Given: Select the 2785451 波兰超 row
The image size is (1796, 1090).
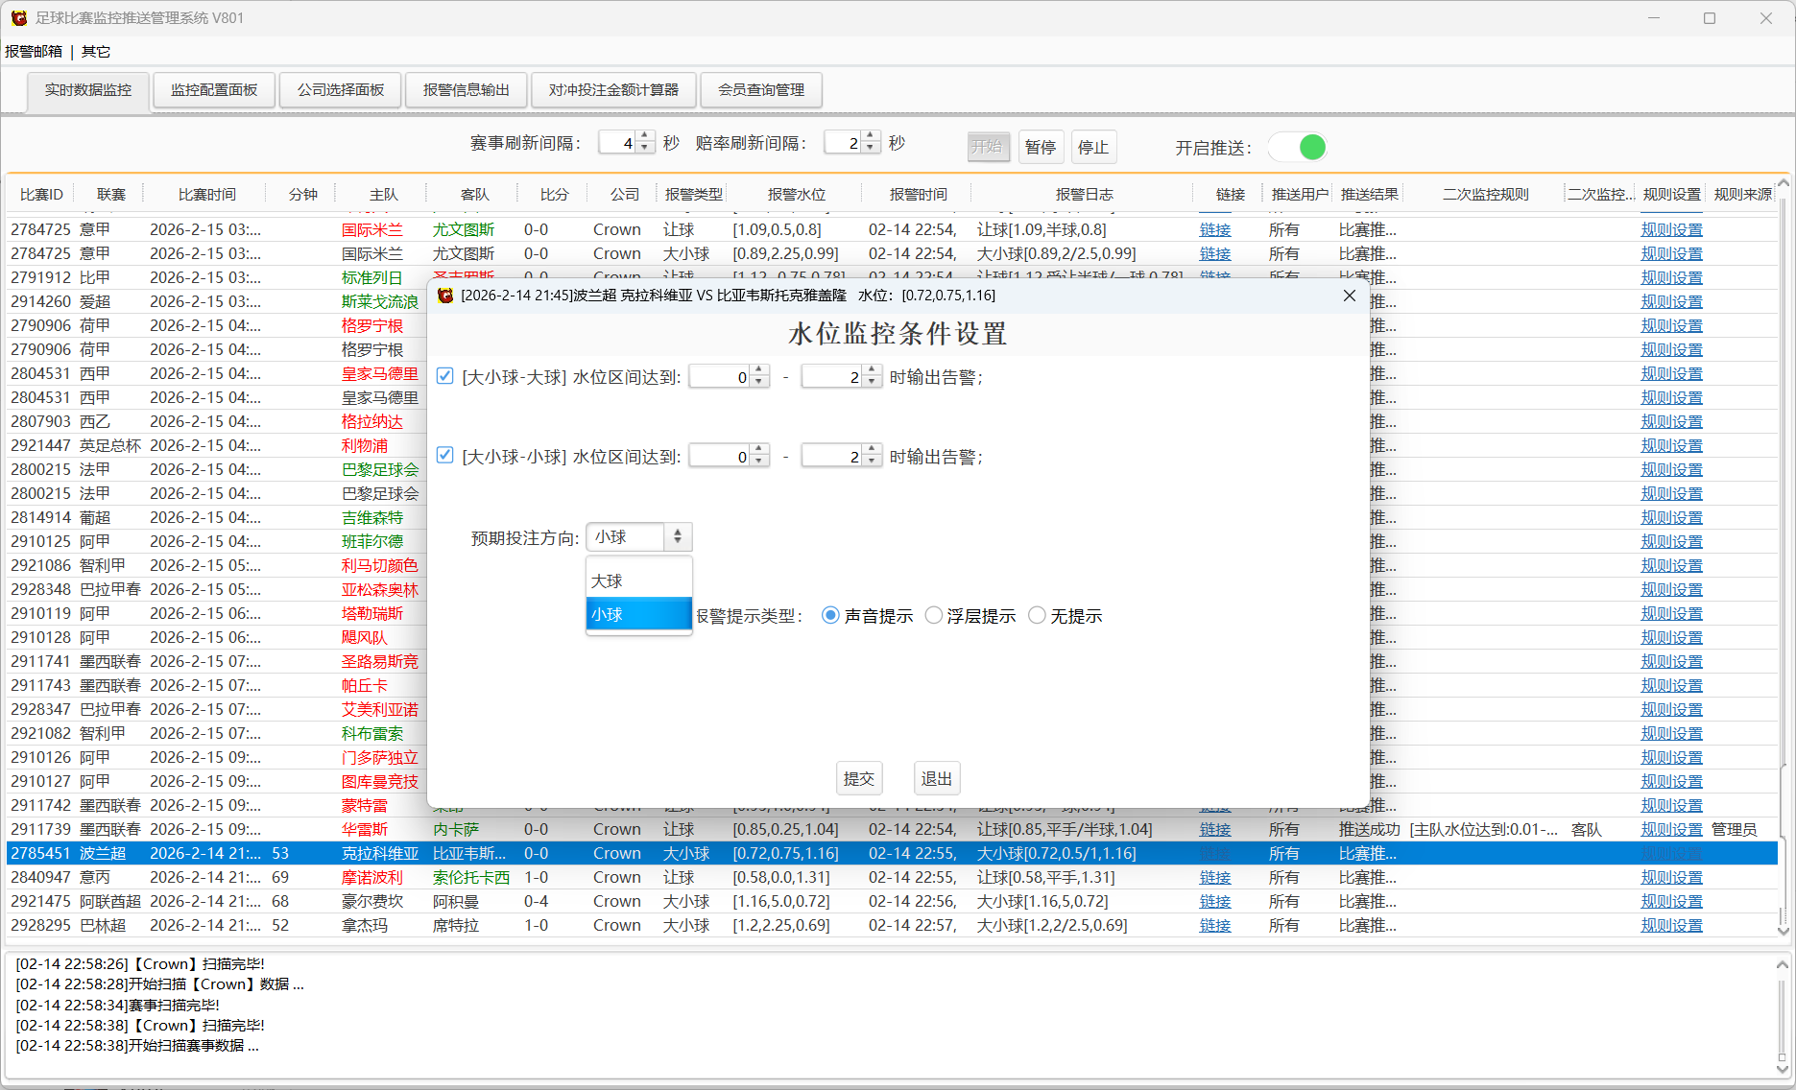Looking at the screenshot, I should 892,854.
